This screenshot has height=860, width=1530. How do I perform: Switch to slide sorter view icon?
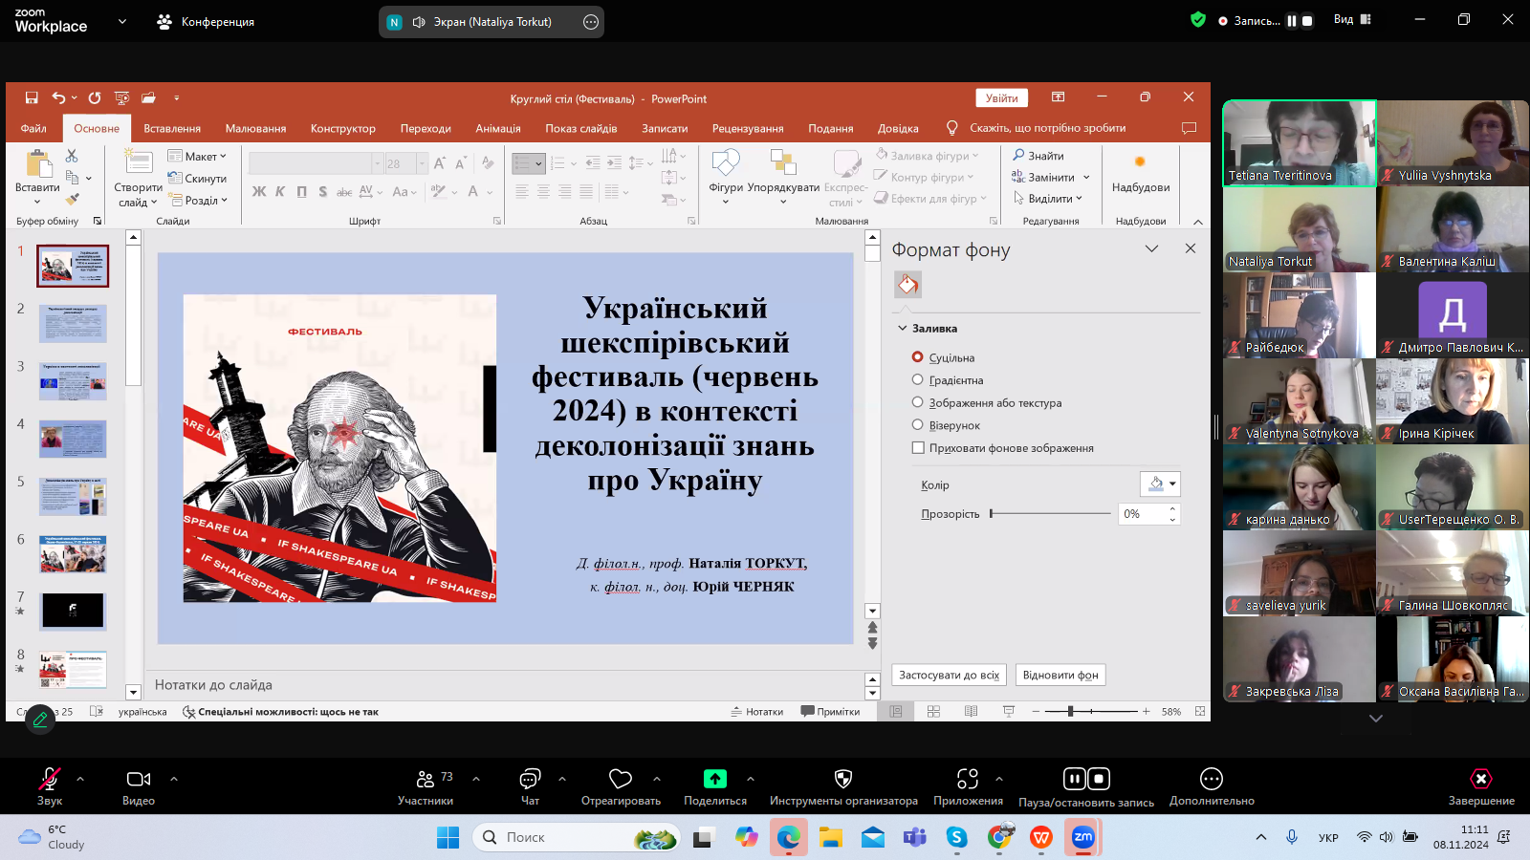[x=933, y=711]
